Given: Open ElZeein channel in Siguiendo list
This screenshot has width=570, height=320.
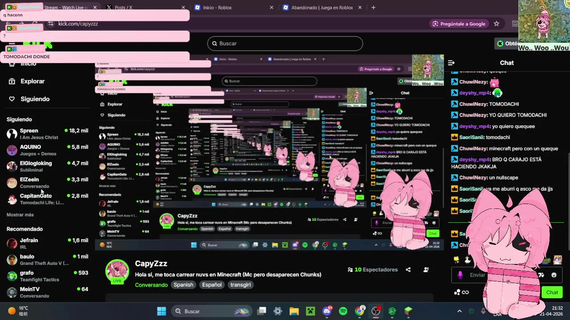Looking at the screenshot, I should (x=48, y=183).
